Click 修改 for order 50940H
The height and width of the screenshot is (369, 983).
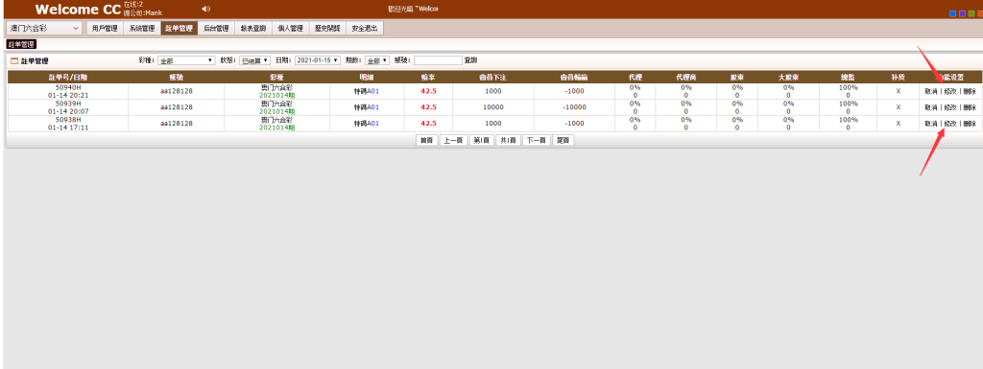950,91
